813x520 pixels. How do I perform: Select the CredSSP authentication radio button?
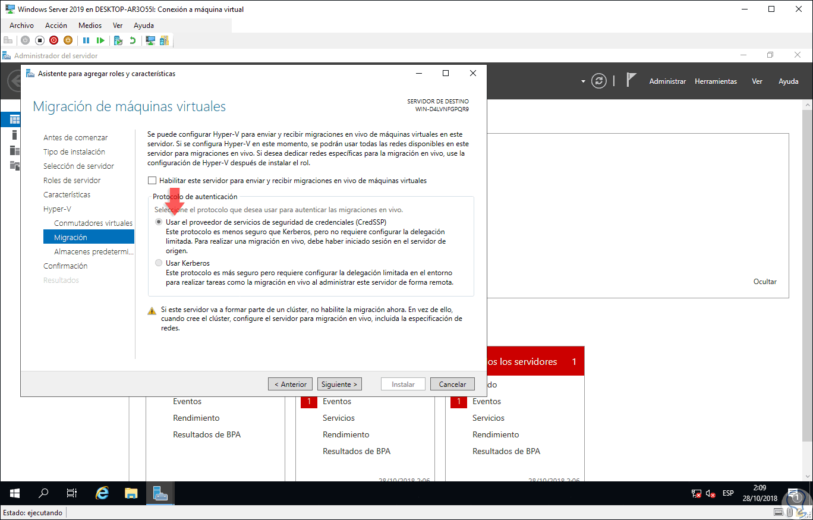pos(158,222)
